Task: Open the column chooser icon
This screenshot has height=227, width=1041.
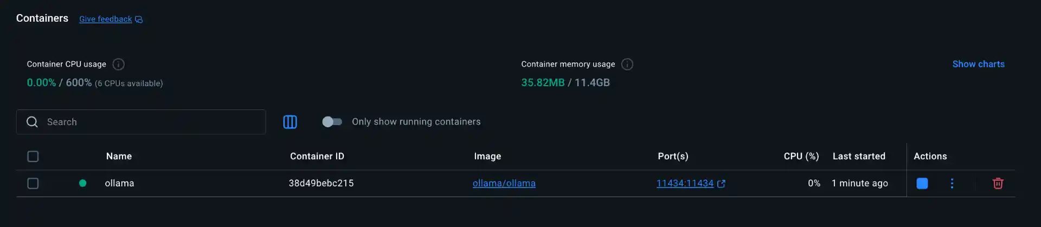Action: 290,122
